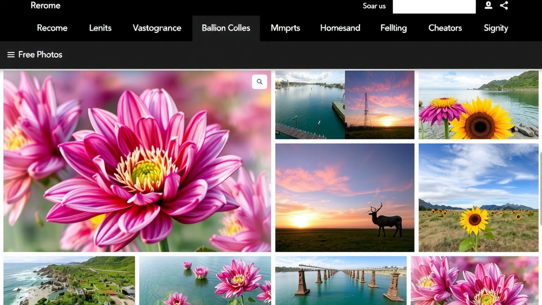This screenshot has width=542, height=305.
Task: Open the Vastogrance menu item
Action: (157, 28)
